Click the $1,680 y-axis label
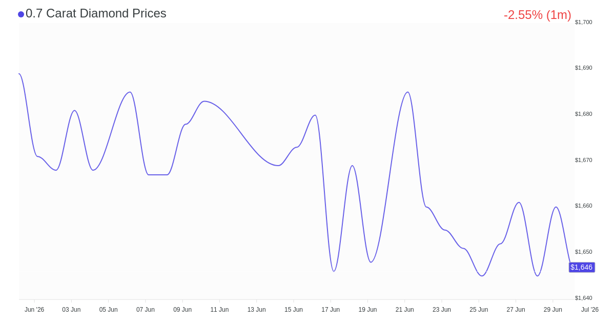Screen dimensions: 615x323 click(x=583, y=114)
